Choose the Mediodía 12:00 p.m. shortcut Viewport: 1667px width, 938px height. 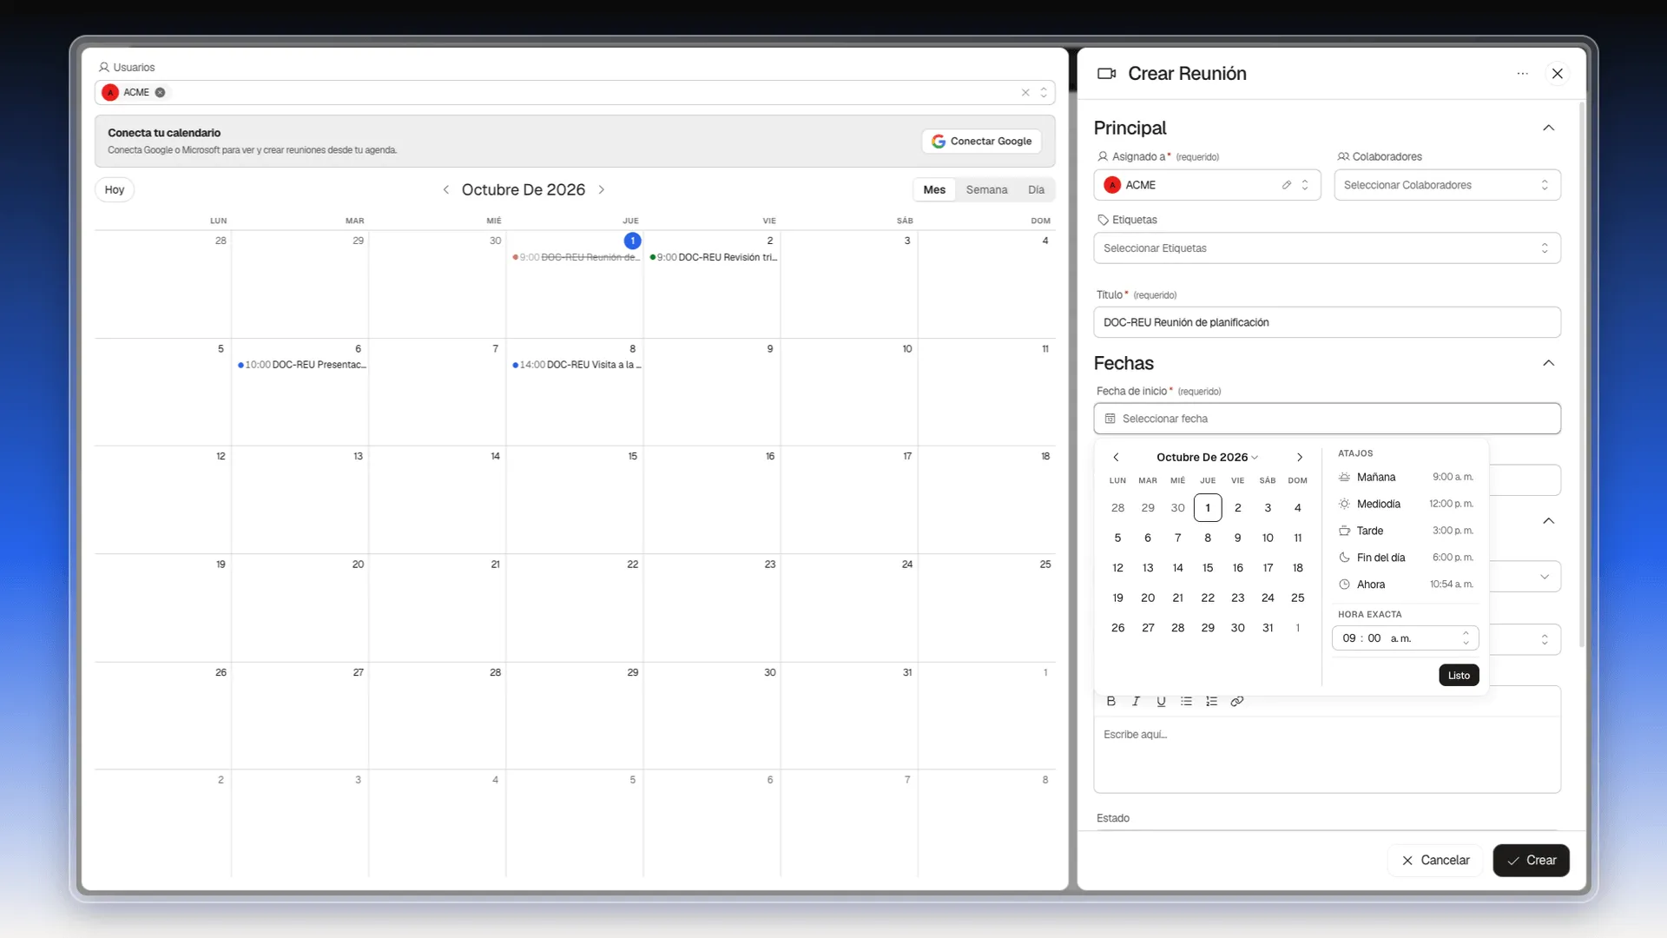(x=1406, y=504)
